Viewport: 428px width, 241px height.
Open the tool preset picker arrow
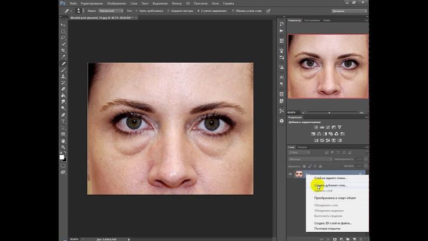click(72, 11)
